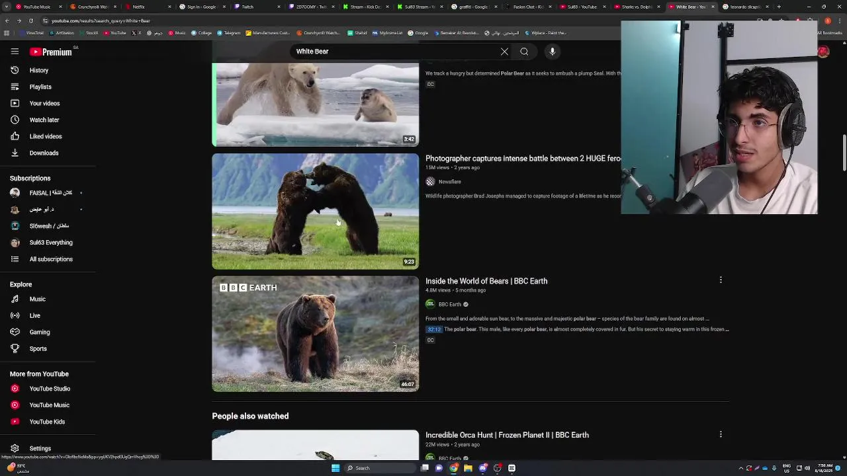
Task: Play the two fighting bears video thumbnail
Action: [x=315, y=212]
